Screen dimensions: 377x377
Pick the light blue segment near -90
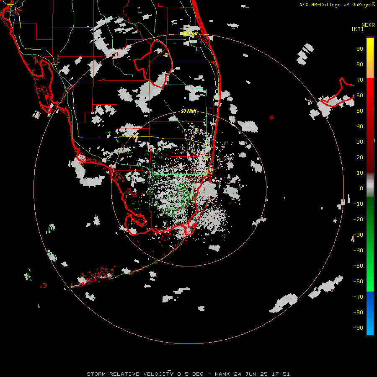tap(370, 328)
